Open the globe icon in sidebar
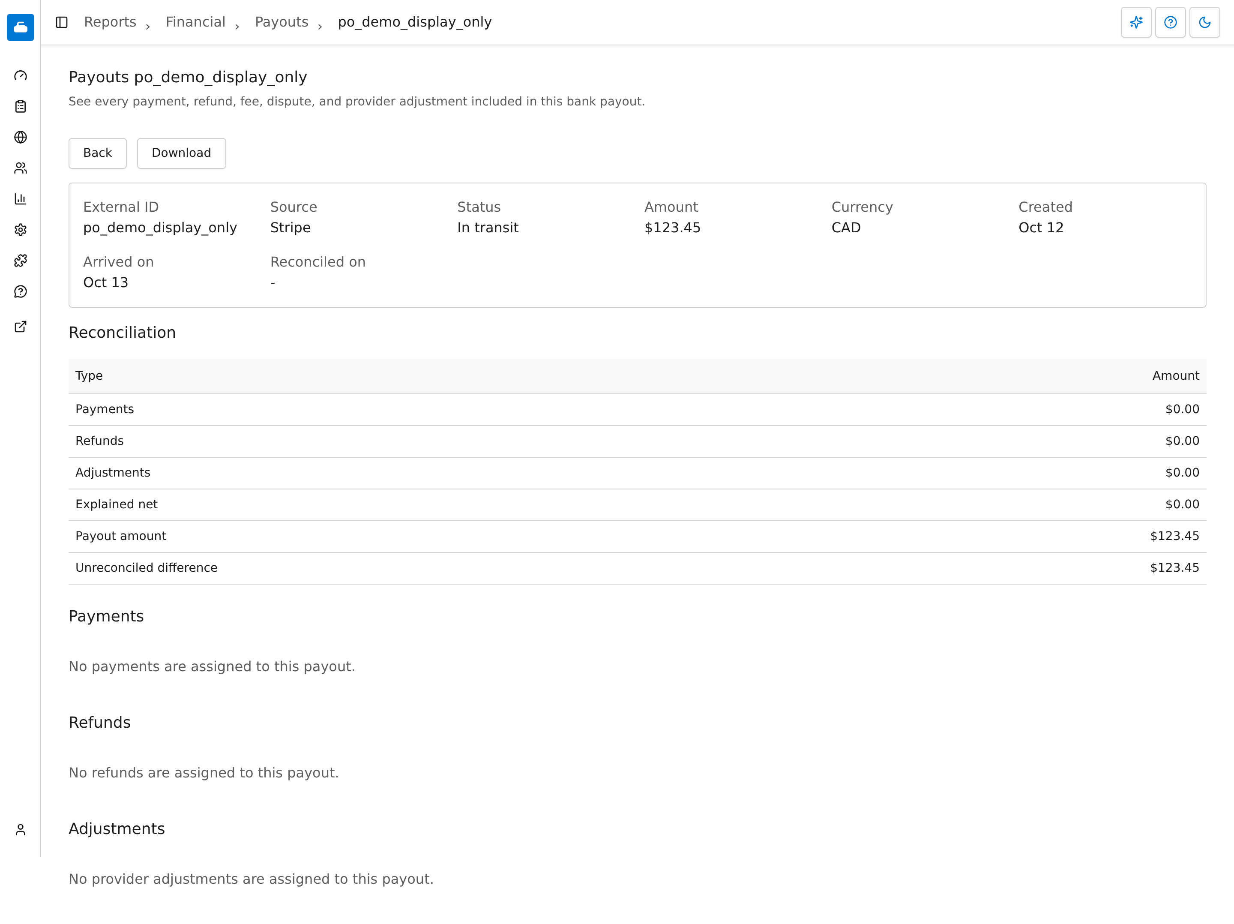The height and width of the screenshot is (924, 1234). click(21, 137)
